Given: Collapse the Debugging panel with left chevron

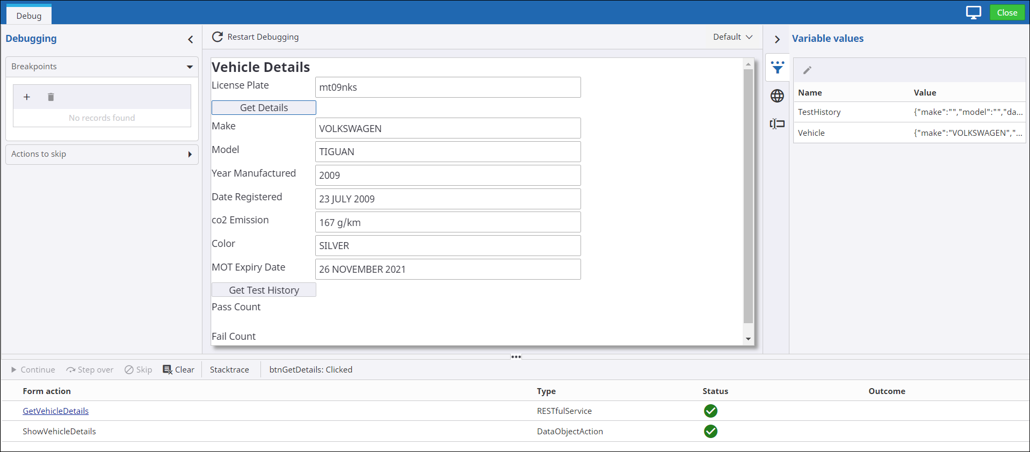Looking at the screenshot, I should pos(191,39).
